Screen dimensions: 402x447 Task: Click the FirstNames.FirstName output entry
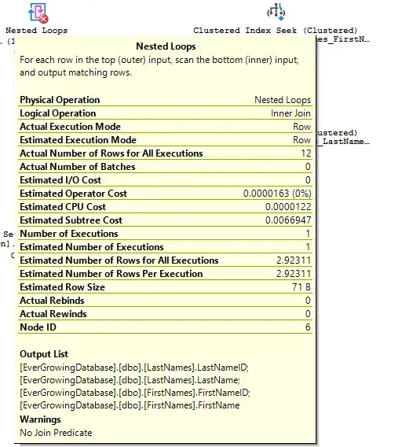(x=130, y=405)
